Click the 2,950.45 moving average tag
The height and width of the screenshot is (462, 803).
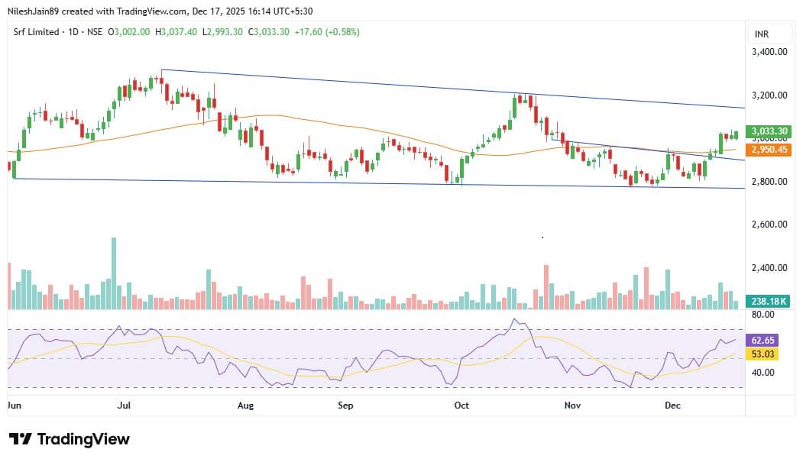[769, 150]
